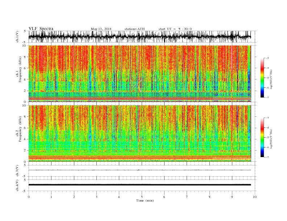Click the "-7" label on ch.2 colorbar

(x=267, y=157)
